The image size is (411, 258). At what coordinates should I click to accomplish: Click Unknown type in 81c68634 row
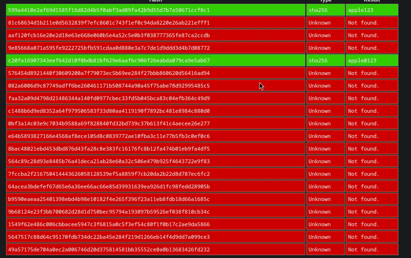click(x=326, y=22)
